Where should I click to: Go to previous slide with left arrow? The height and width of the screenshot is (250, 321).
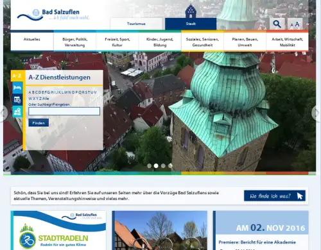pyautogui.click(x=4, y=113)
